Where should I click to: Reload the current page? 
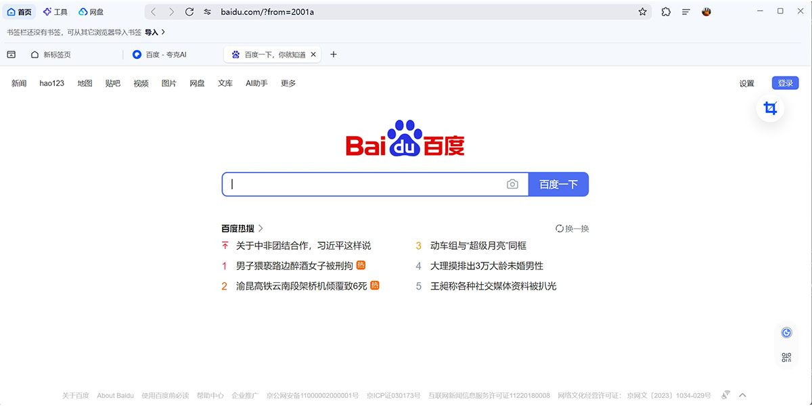pyautogui.click(x=189, y=12)
